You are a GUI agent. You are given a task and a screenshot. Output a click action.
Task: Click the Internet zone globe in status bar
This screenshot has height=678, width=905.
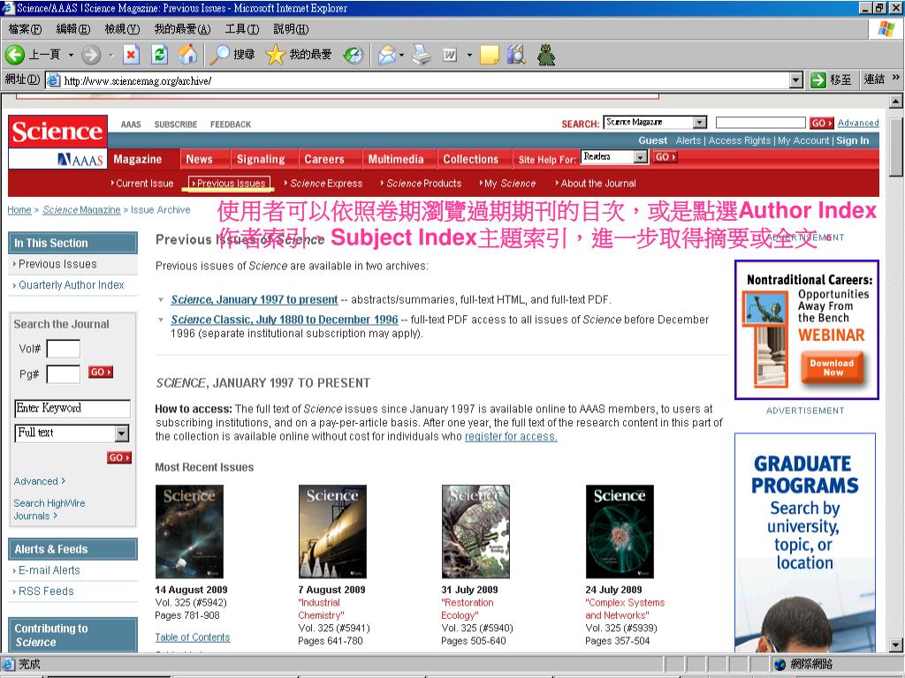coord(780,664)
